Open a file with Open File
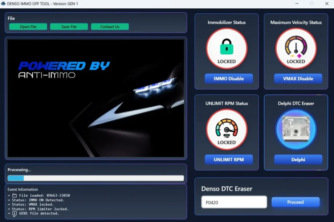This screenshot has width=334, height=222. (x=28, y=27)
